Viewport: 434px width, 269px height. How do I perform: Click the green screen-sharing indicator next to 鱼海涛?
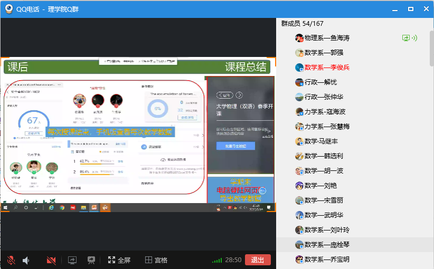[x=409, y=38]
